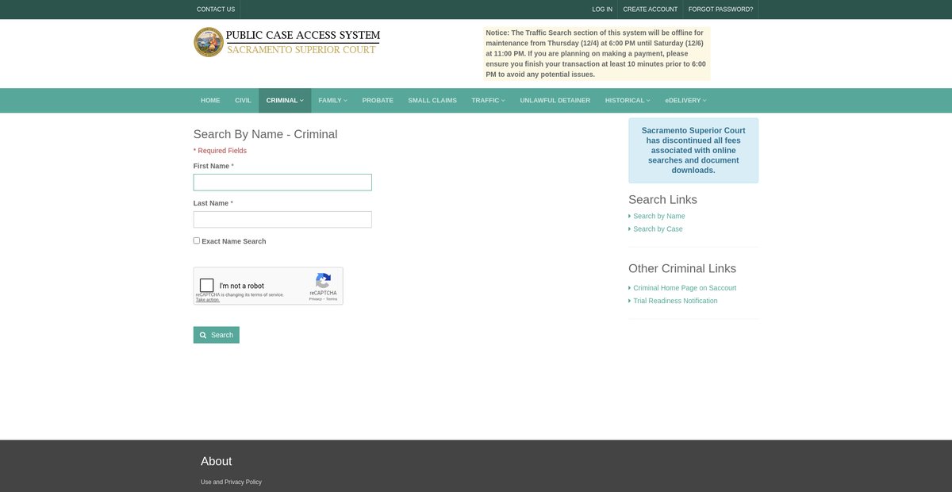Visit Criminal Home Page on Saccourt

[x=685, y=288]
